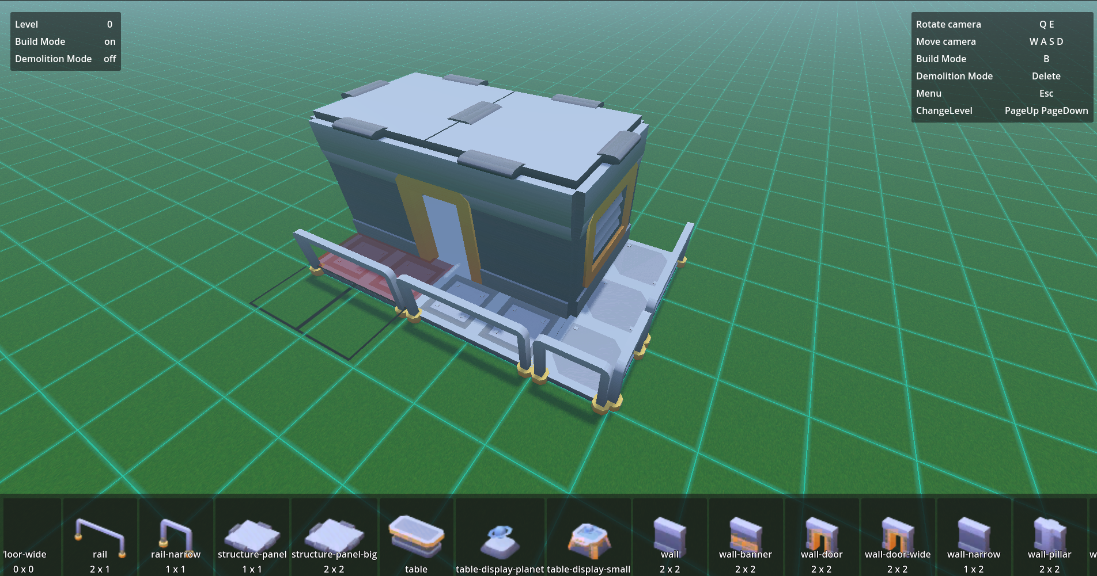This screenshot has width=1097, height=576.
Task: Select the plain wall 2 x 2 piece
Action: [x=670, y=537]
